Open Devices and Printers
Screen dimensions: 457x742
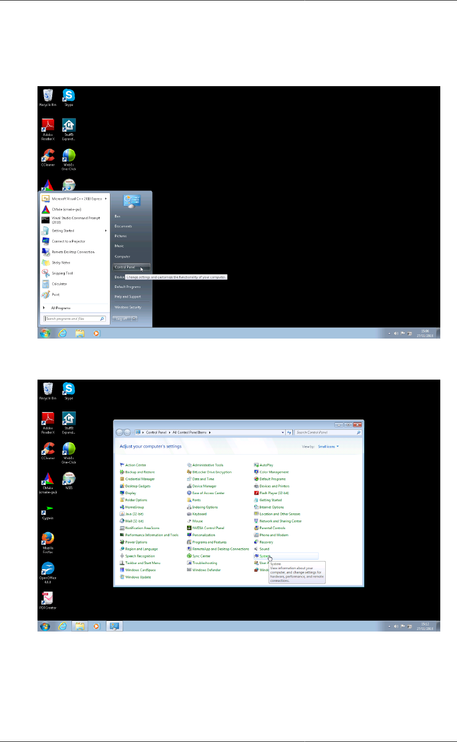pos(272,486)
